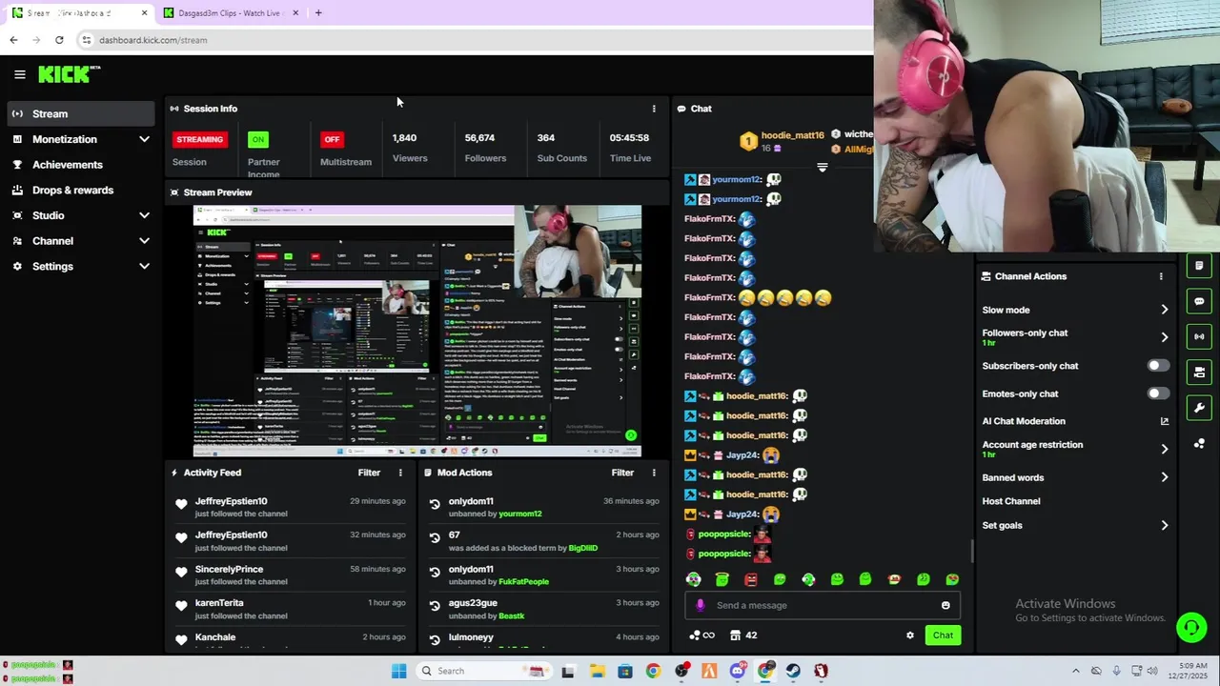Open Banned words chevron
Viewport: 1220px width, 686px height.
pos(1164,477)
